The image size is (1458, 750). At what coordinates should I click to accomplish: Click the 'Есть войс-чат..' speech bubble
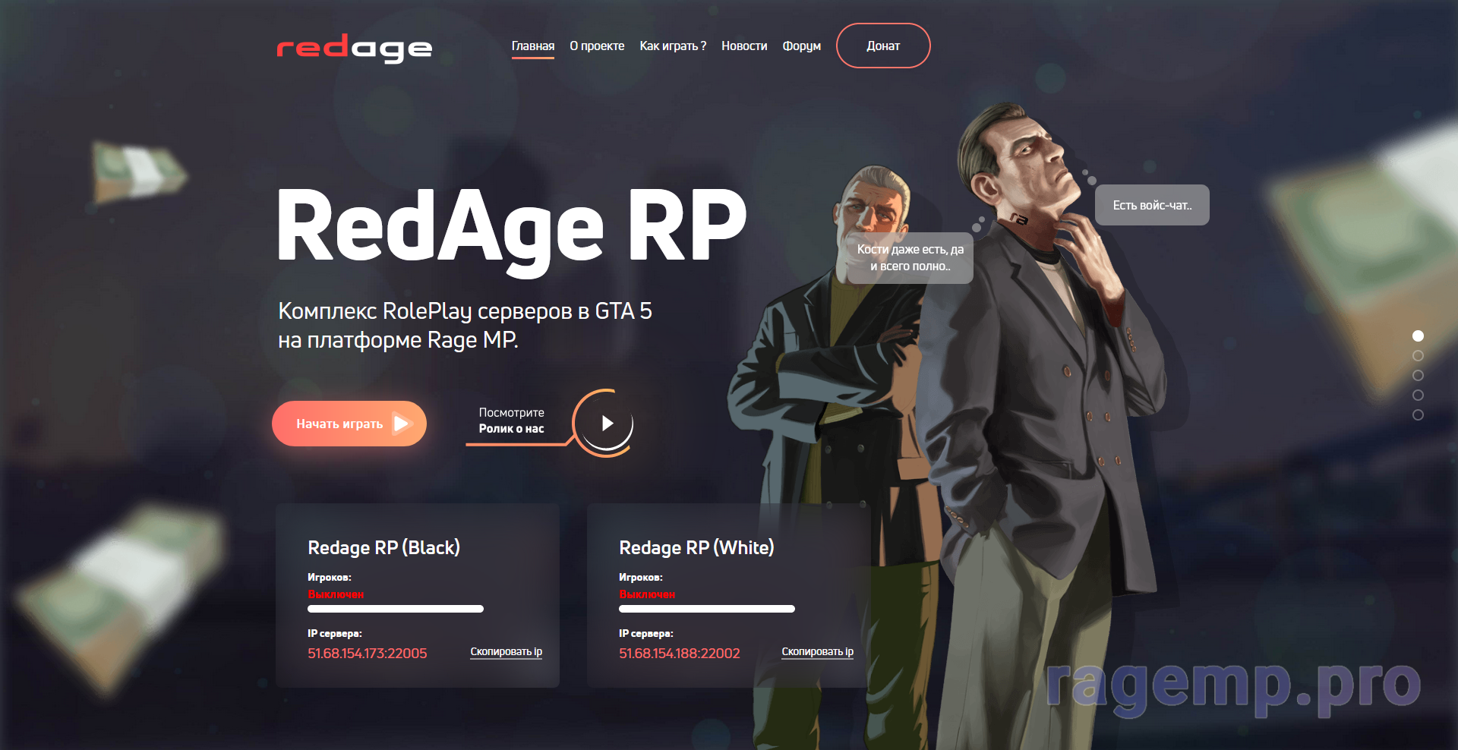pos(1152,205)
